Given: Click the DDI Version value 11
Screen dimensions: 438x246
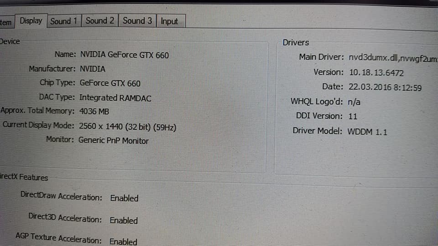Looking at the screenshot, I should [353, 116].
